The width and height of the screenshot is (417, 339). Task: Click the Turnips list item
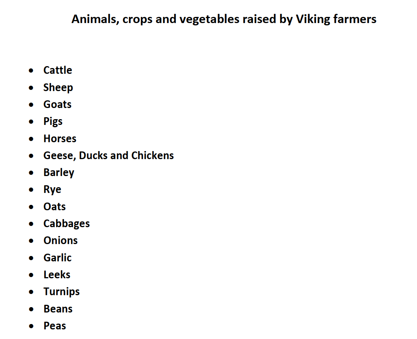pyautogui.click(x=62, y=292)
